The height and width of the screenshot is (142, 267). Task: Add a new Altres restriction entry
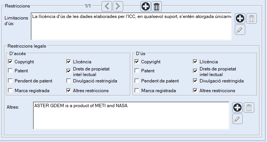coord(237,108)
